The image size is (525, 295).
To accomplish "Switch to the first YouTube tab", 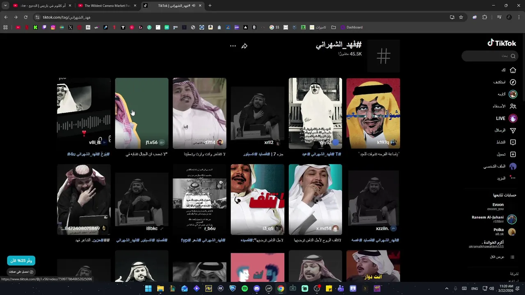I will point(42,6).
